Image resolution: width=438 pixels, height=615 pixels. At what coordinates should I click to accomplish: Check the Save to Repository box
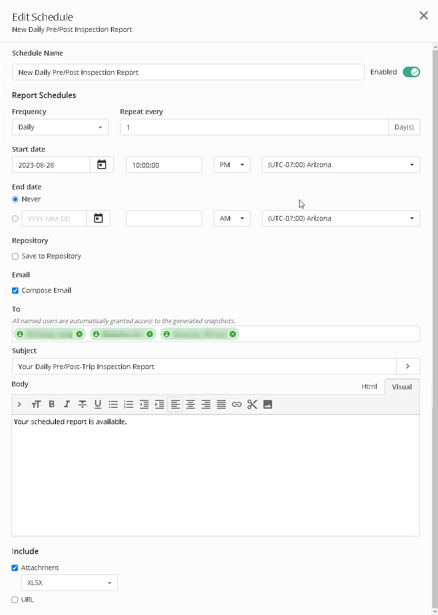pos(15,257)
